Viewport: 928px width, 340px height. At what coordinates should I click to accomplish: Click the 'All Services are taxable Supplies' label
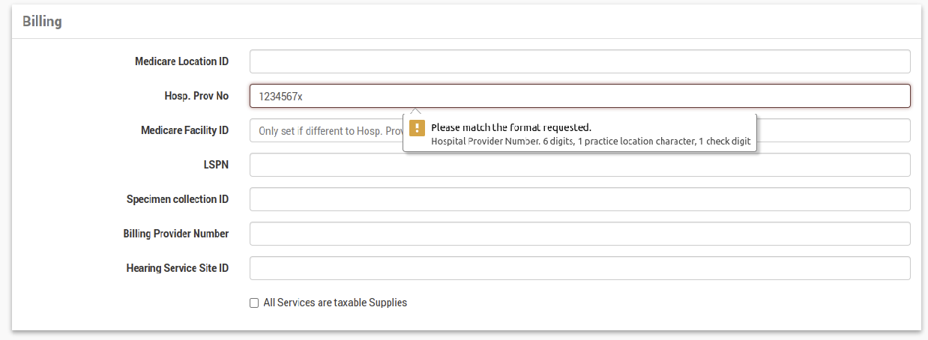(x=335, y=303)
